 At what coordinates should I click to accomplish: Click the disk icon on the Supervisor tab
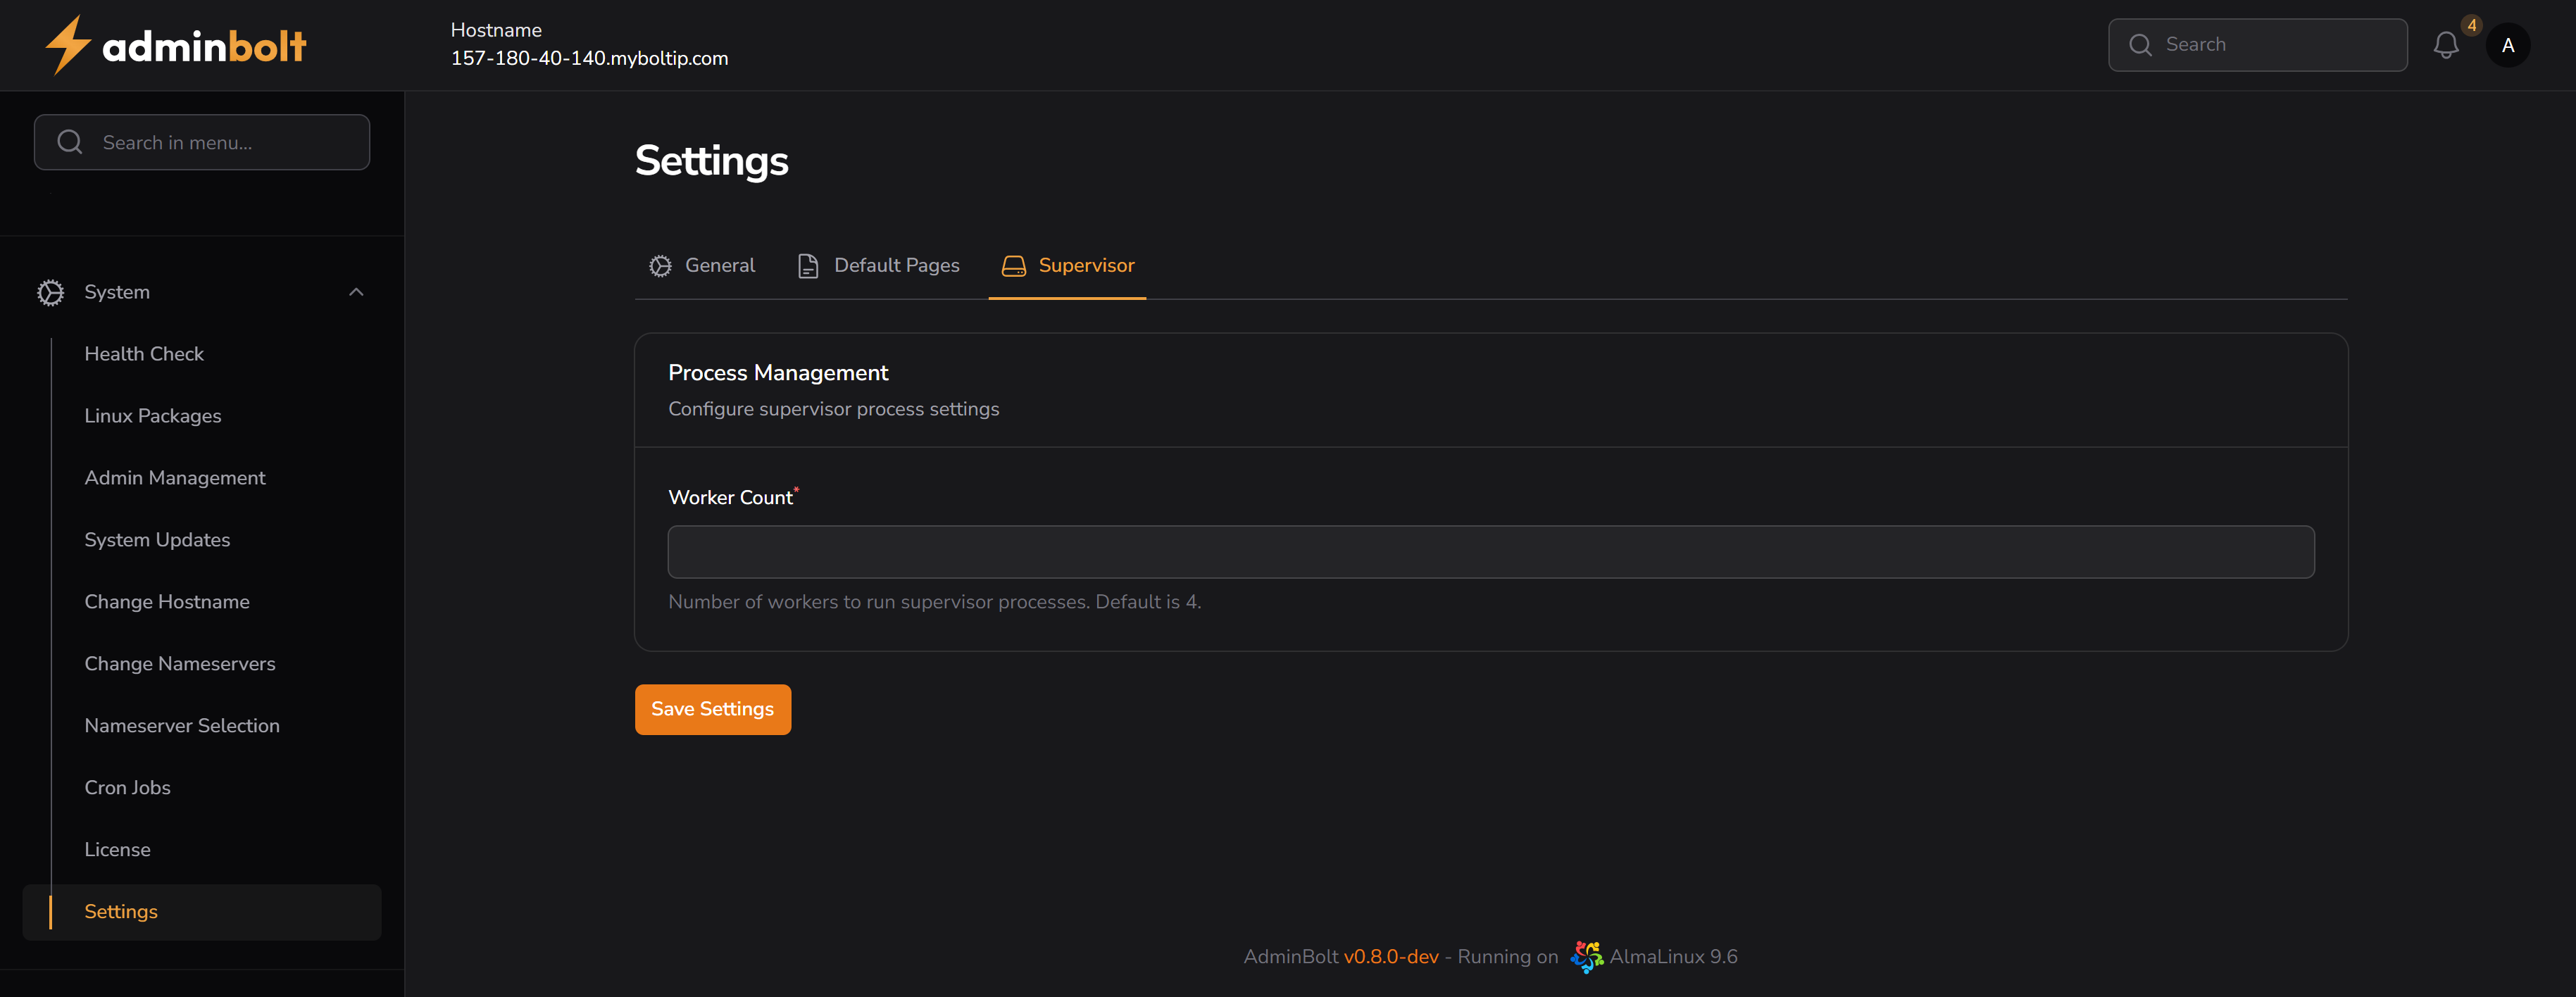pos(1013,265)
